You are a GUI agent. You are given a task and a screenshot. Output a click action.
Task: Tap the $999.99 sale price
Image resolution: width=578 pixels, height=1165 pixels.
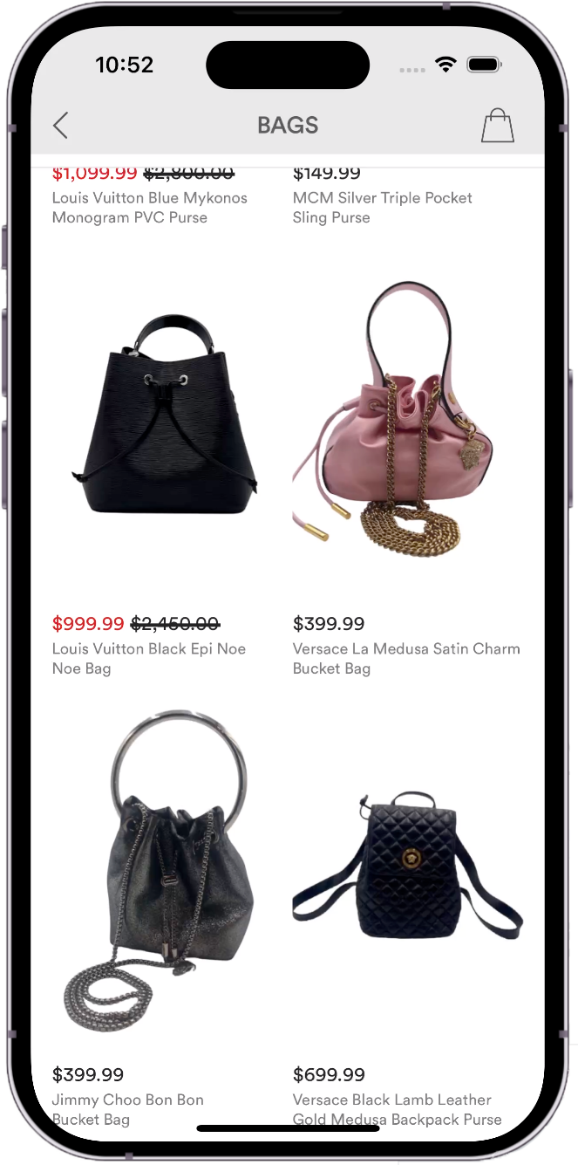point(88,623)
